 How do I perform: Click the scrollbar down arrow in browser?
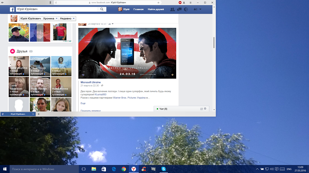click(214, 110)
